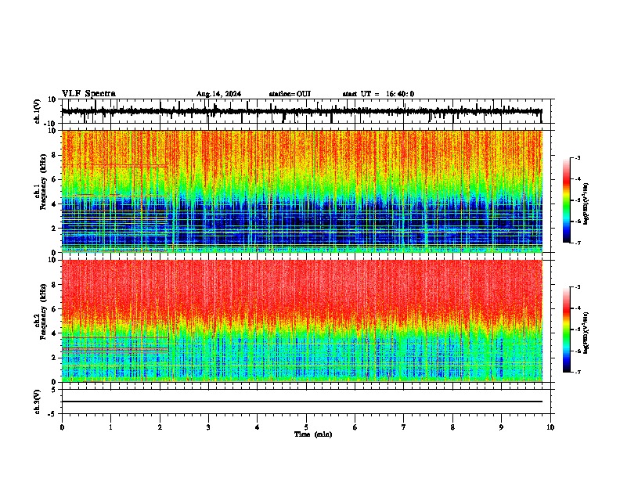Click the "-7" value on ch.1 color bar

(577, 243)
